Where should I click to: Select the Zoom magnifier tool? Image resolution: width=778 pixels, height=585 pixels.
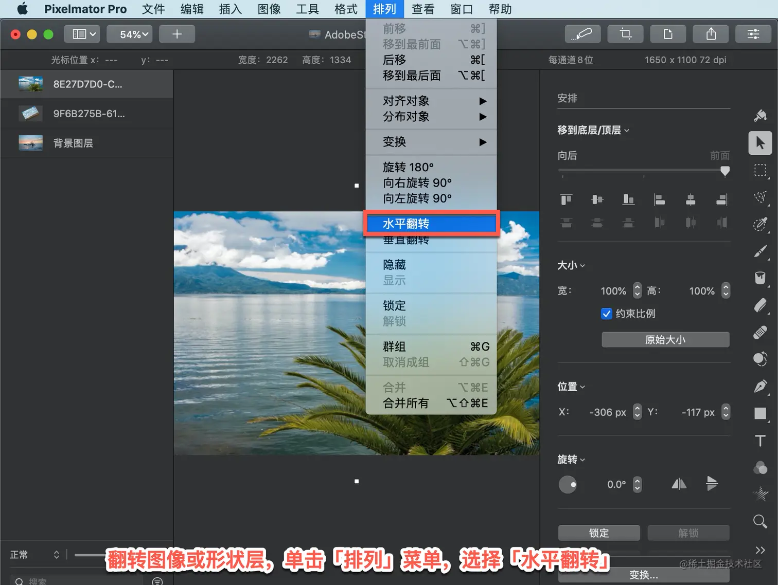point(761,521)
